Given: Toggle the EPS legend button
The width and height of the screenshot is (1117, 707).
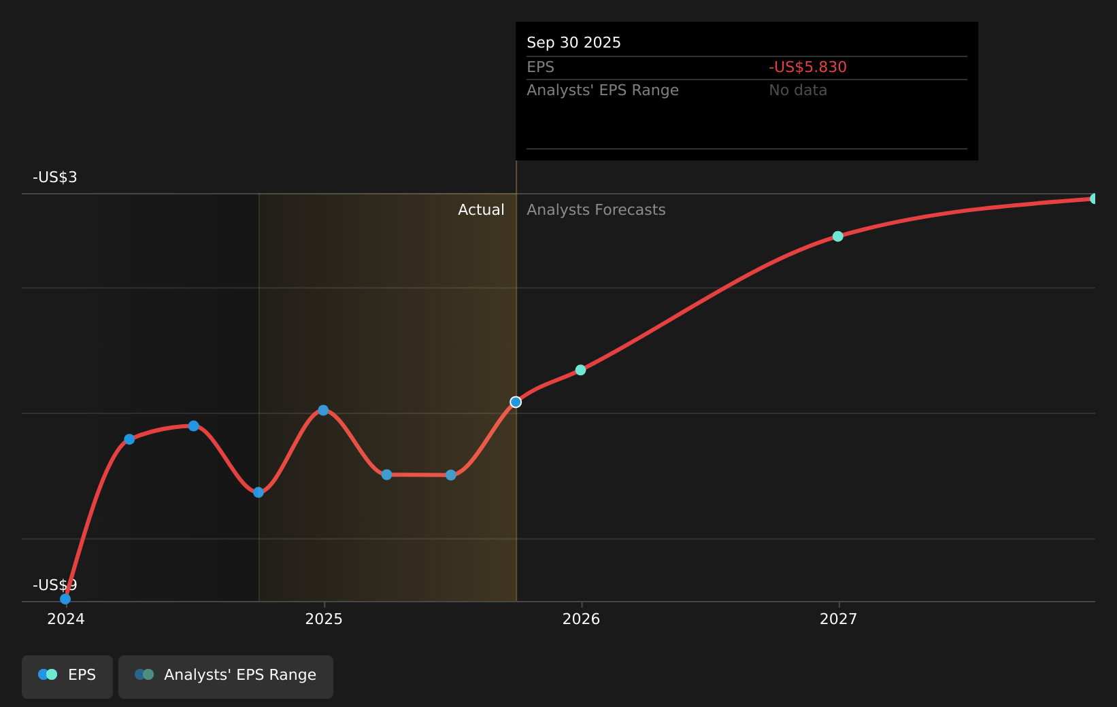Looking at the screenshot, I should click(67, 676).
